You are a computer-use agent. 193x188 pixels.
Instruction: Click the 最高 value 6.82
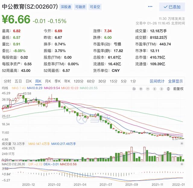pos(17,31)
